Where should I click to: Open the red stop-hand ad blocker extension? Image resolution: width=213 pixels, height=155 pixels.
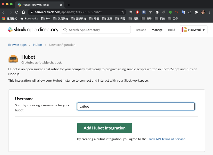pyautogui.click(x=137, y=12)
